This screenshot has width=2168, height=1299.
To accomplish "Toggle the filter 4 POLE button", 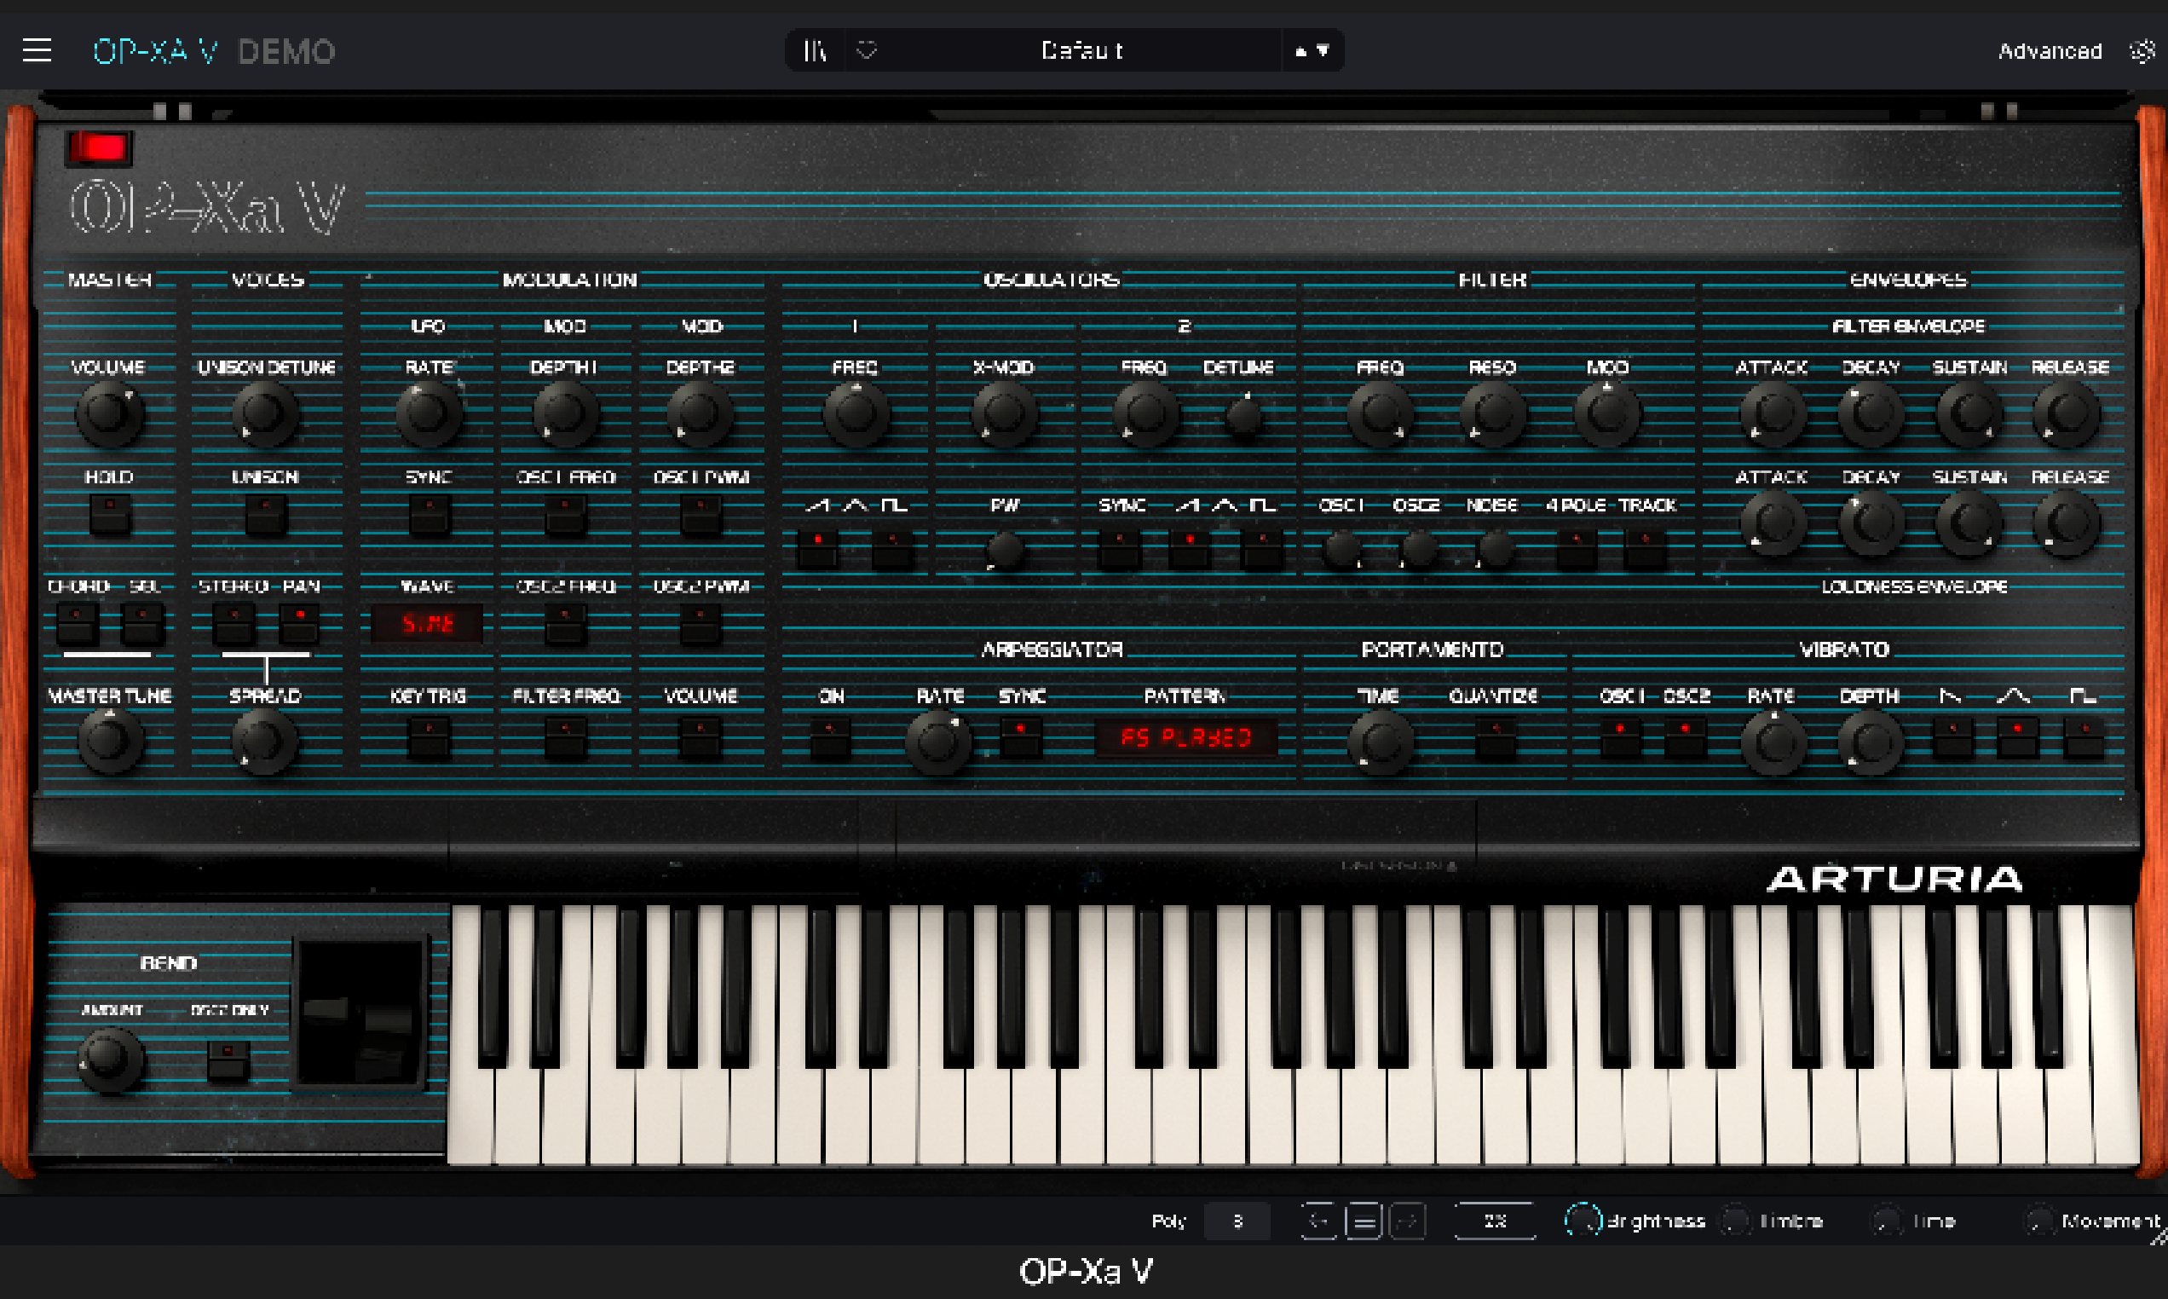I will pos(1577,549).
